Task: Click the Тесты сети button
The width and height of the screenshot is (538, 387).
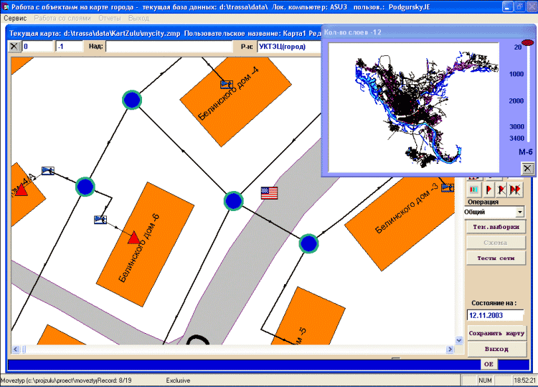Action: [495, 258]
